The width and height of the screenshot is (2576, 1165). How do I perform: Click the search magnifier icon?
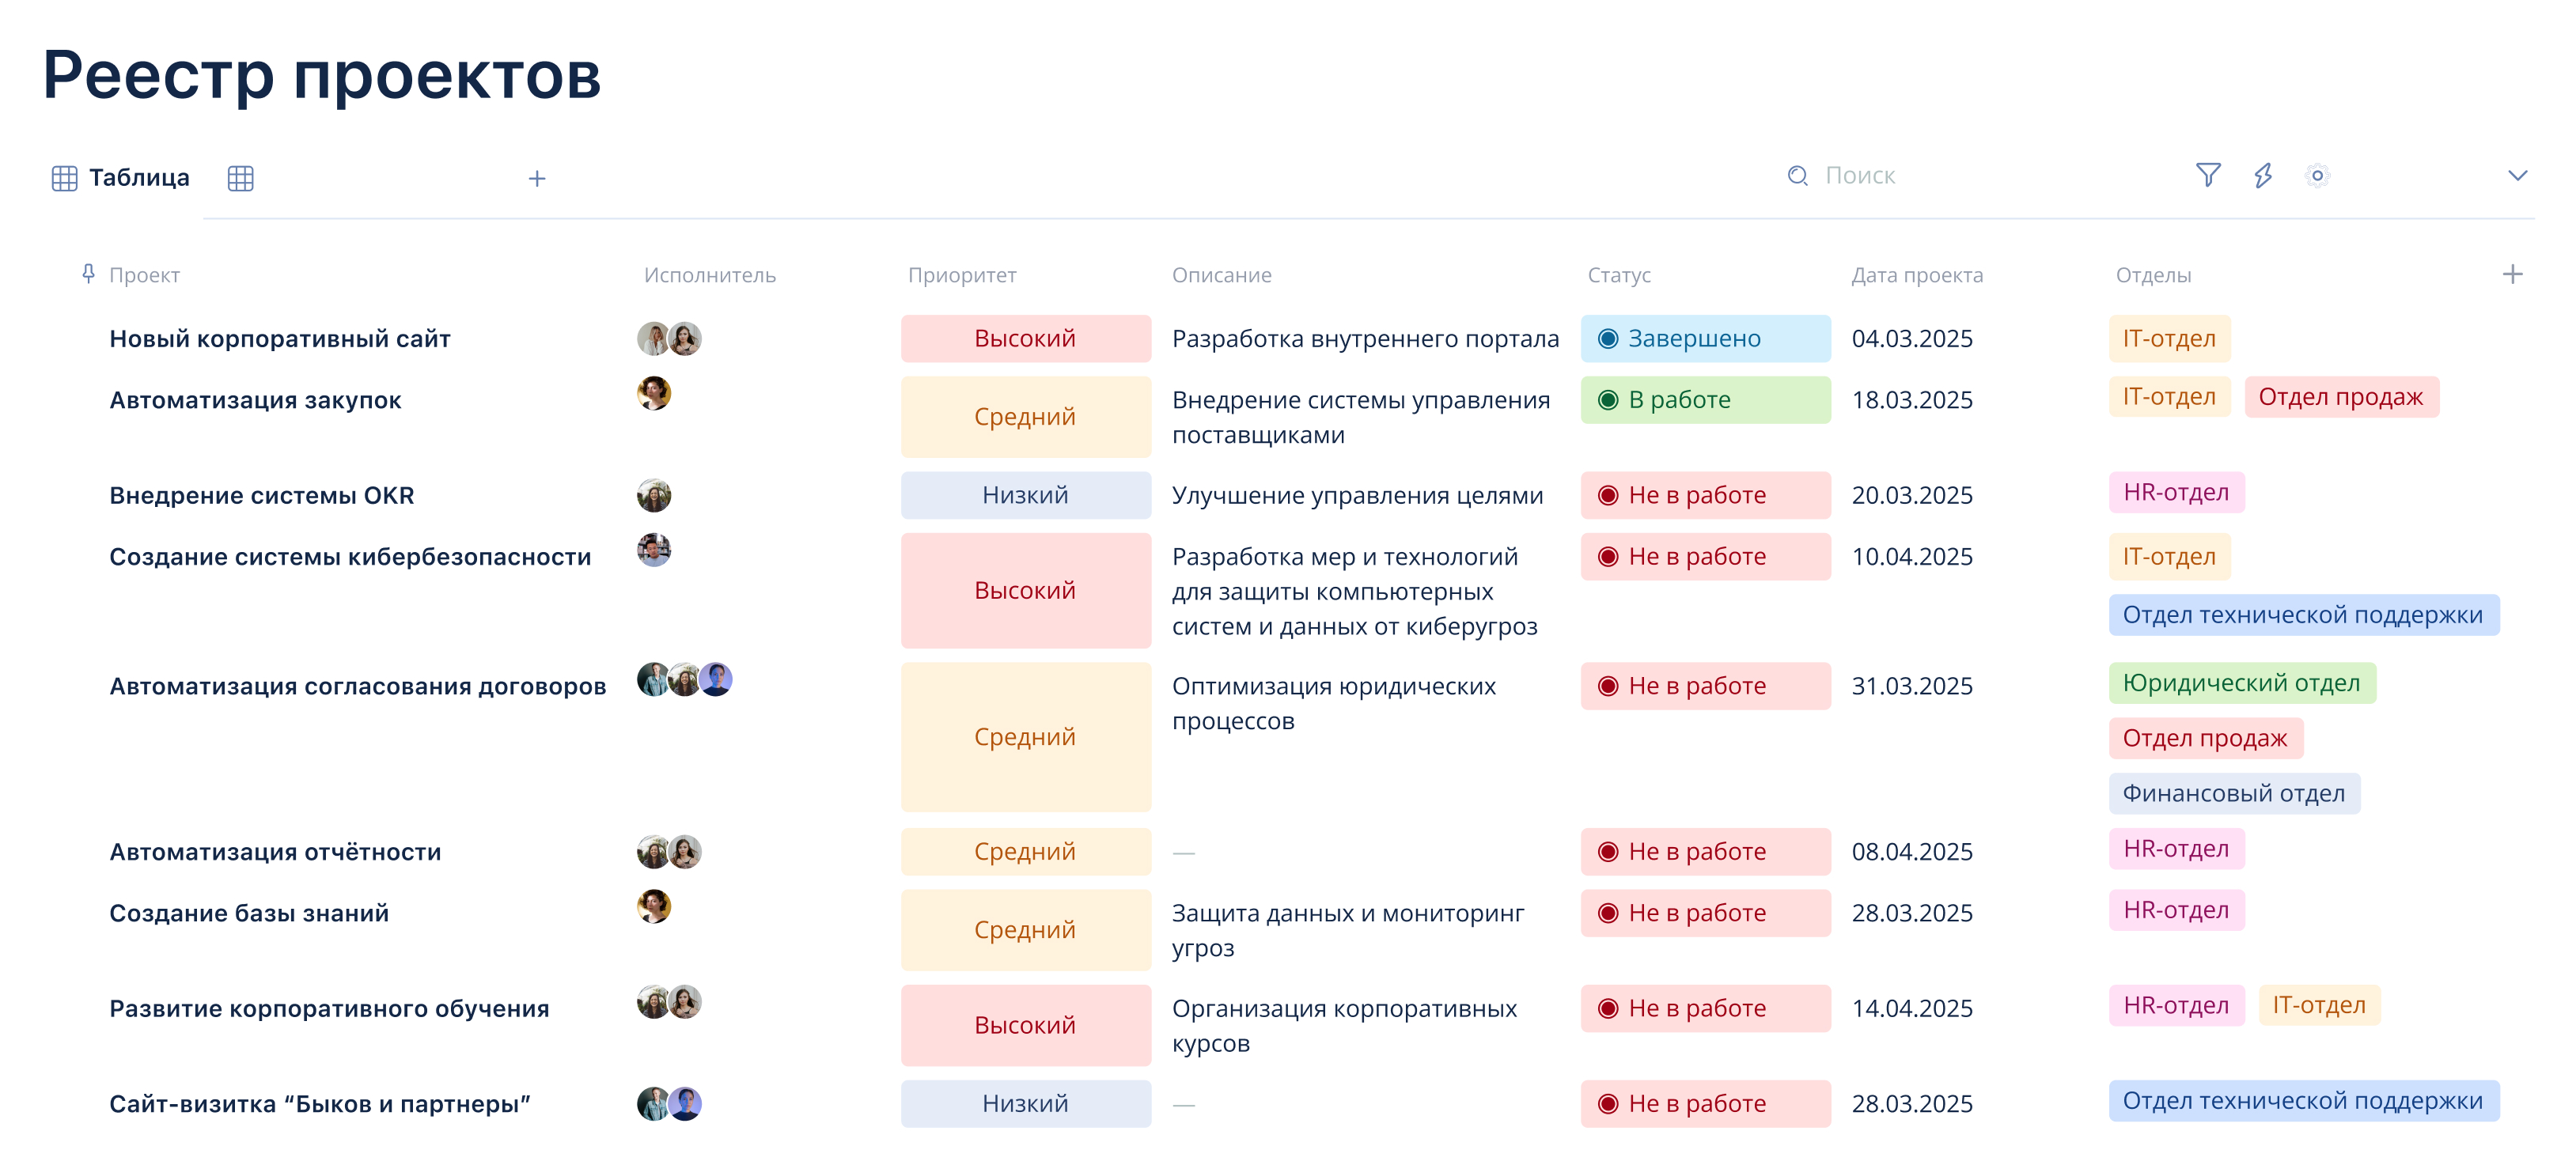(1797, 175)
